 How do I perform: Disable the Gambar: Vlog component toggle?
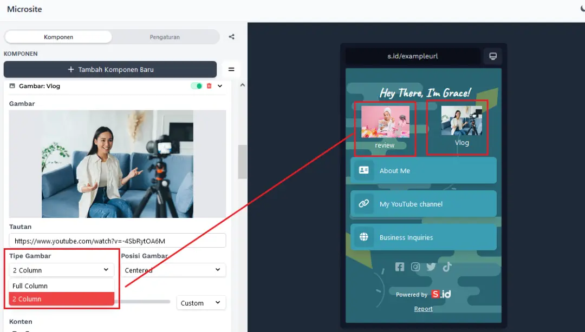(196, 86)
